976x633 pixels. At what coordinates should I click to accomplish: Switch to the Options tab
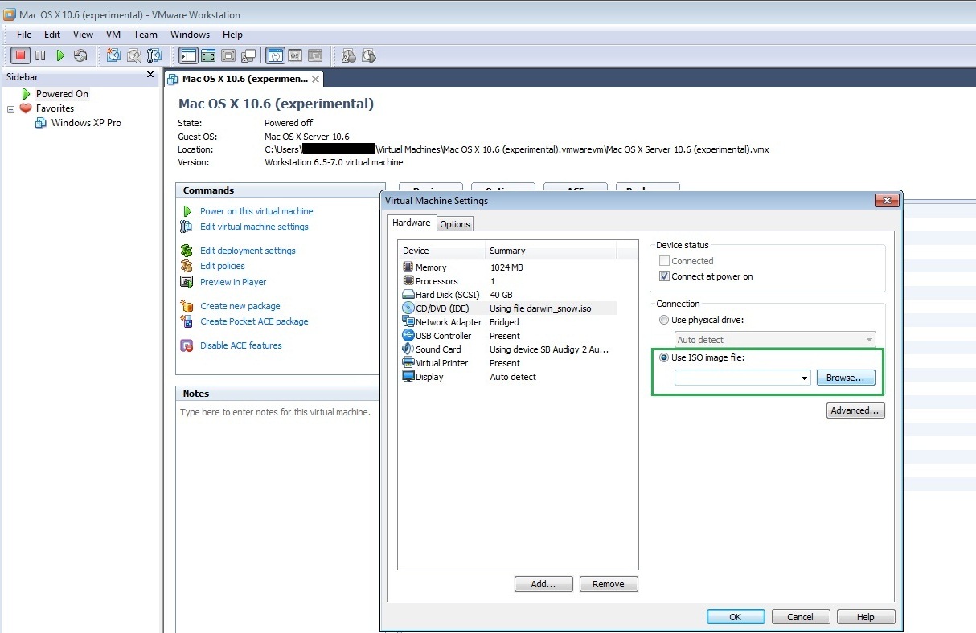click(454, 224)
